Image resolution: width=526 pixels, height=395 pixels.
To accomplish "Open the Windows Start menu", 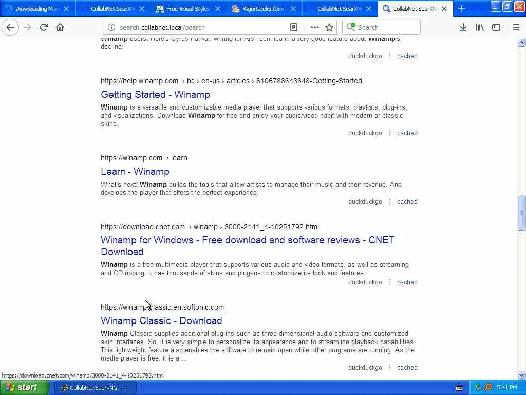I will 24,388.
